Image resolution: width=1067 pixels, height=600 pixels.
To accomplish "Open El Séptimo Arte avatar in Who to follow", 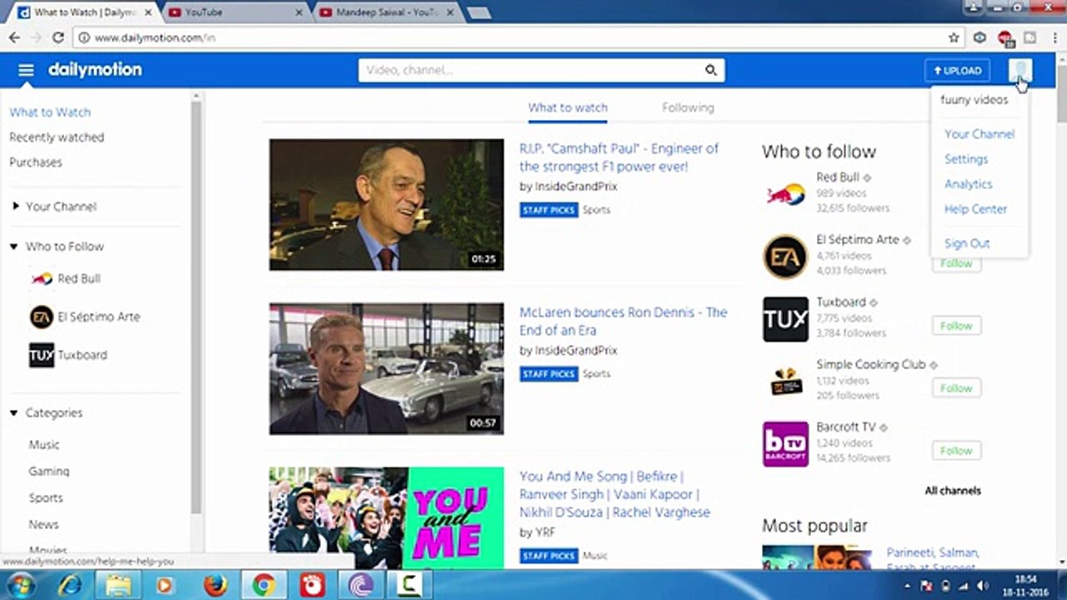I will point(785,257).
